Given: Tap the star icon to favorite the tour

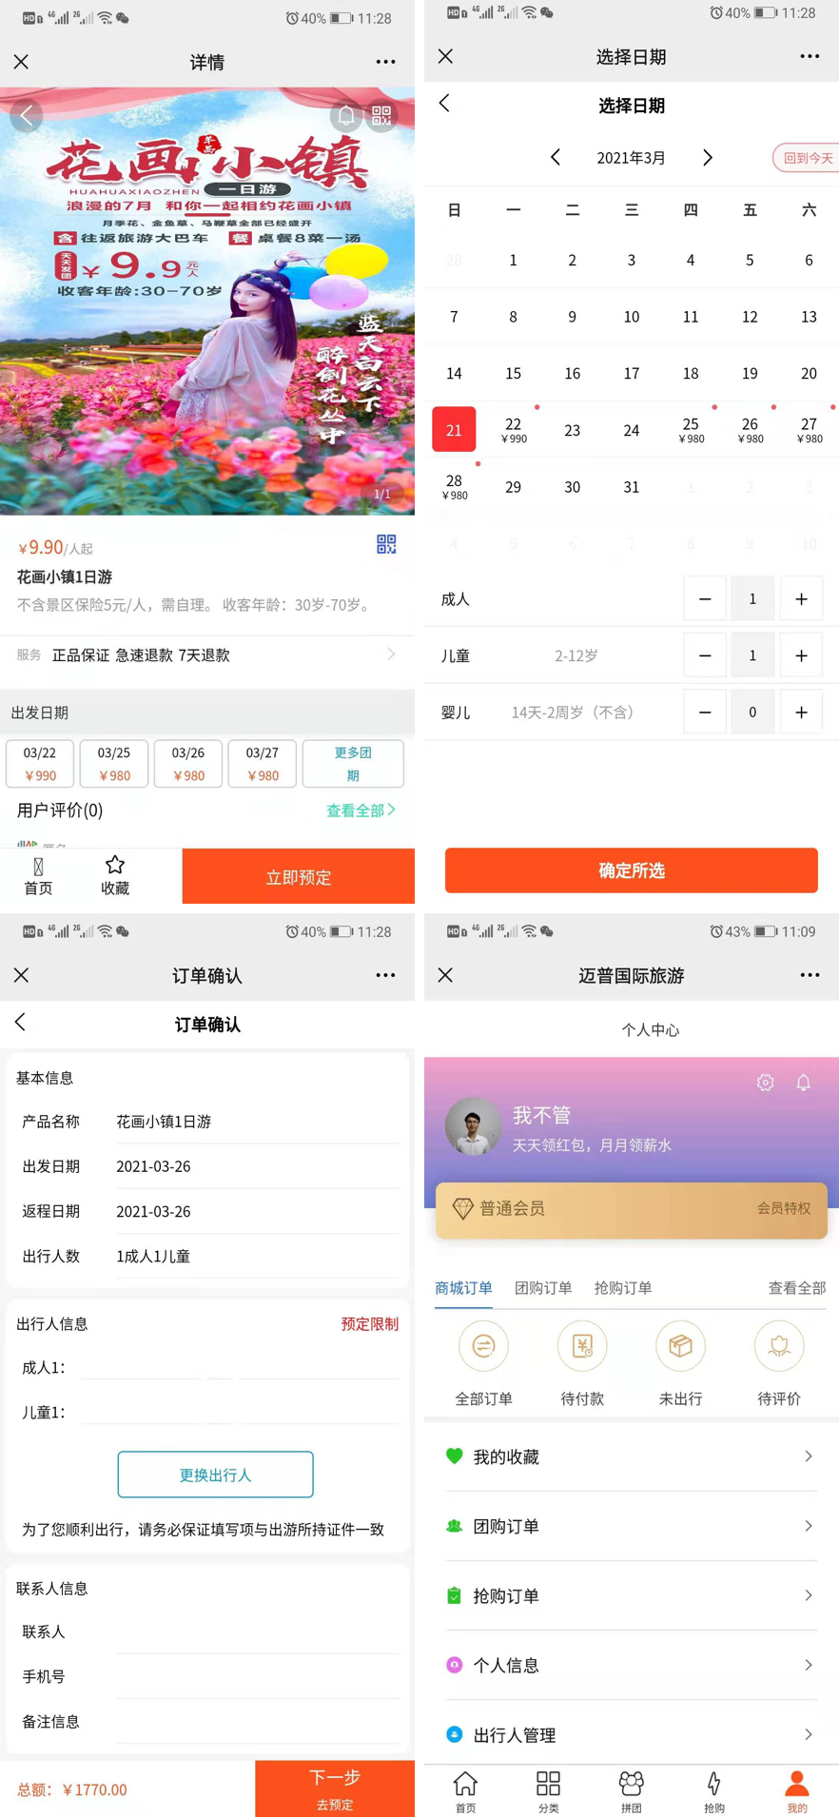Looking at the screenshot, I should 115,865.
